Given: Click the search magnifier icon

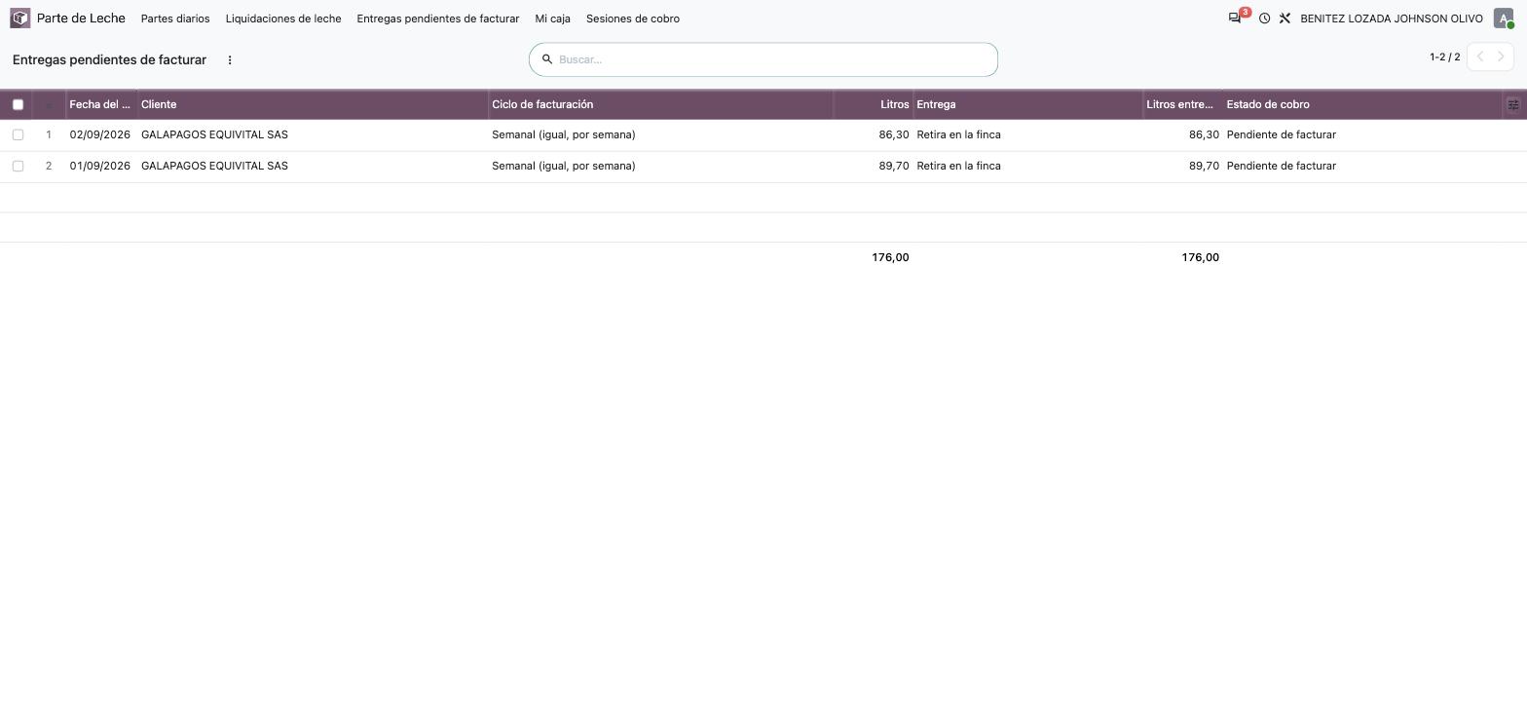Looking at the screenshot, I should (x=547, y=59).
